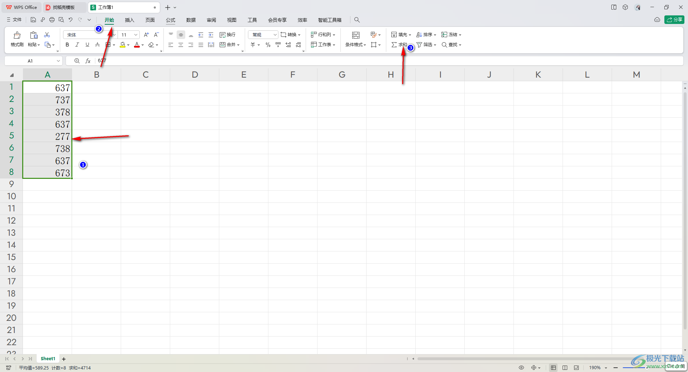Click the Fill (填充) button
The height and width of the screenshot is (372, 688).
coord(401,35)
